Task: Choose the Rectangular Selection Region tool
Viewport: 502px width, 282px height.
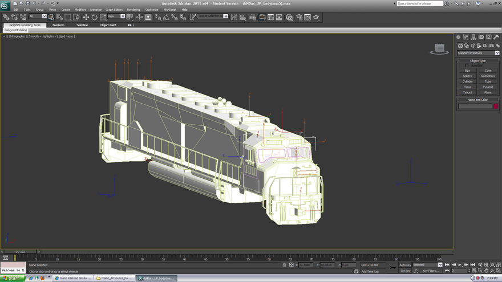Action: [x=68, y=17]
